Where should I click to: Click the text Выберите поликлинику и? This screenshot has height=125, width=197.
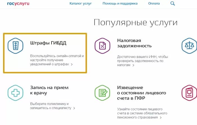click(49, 104)
